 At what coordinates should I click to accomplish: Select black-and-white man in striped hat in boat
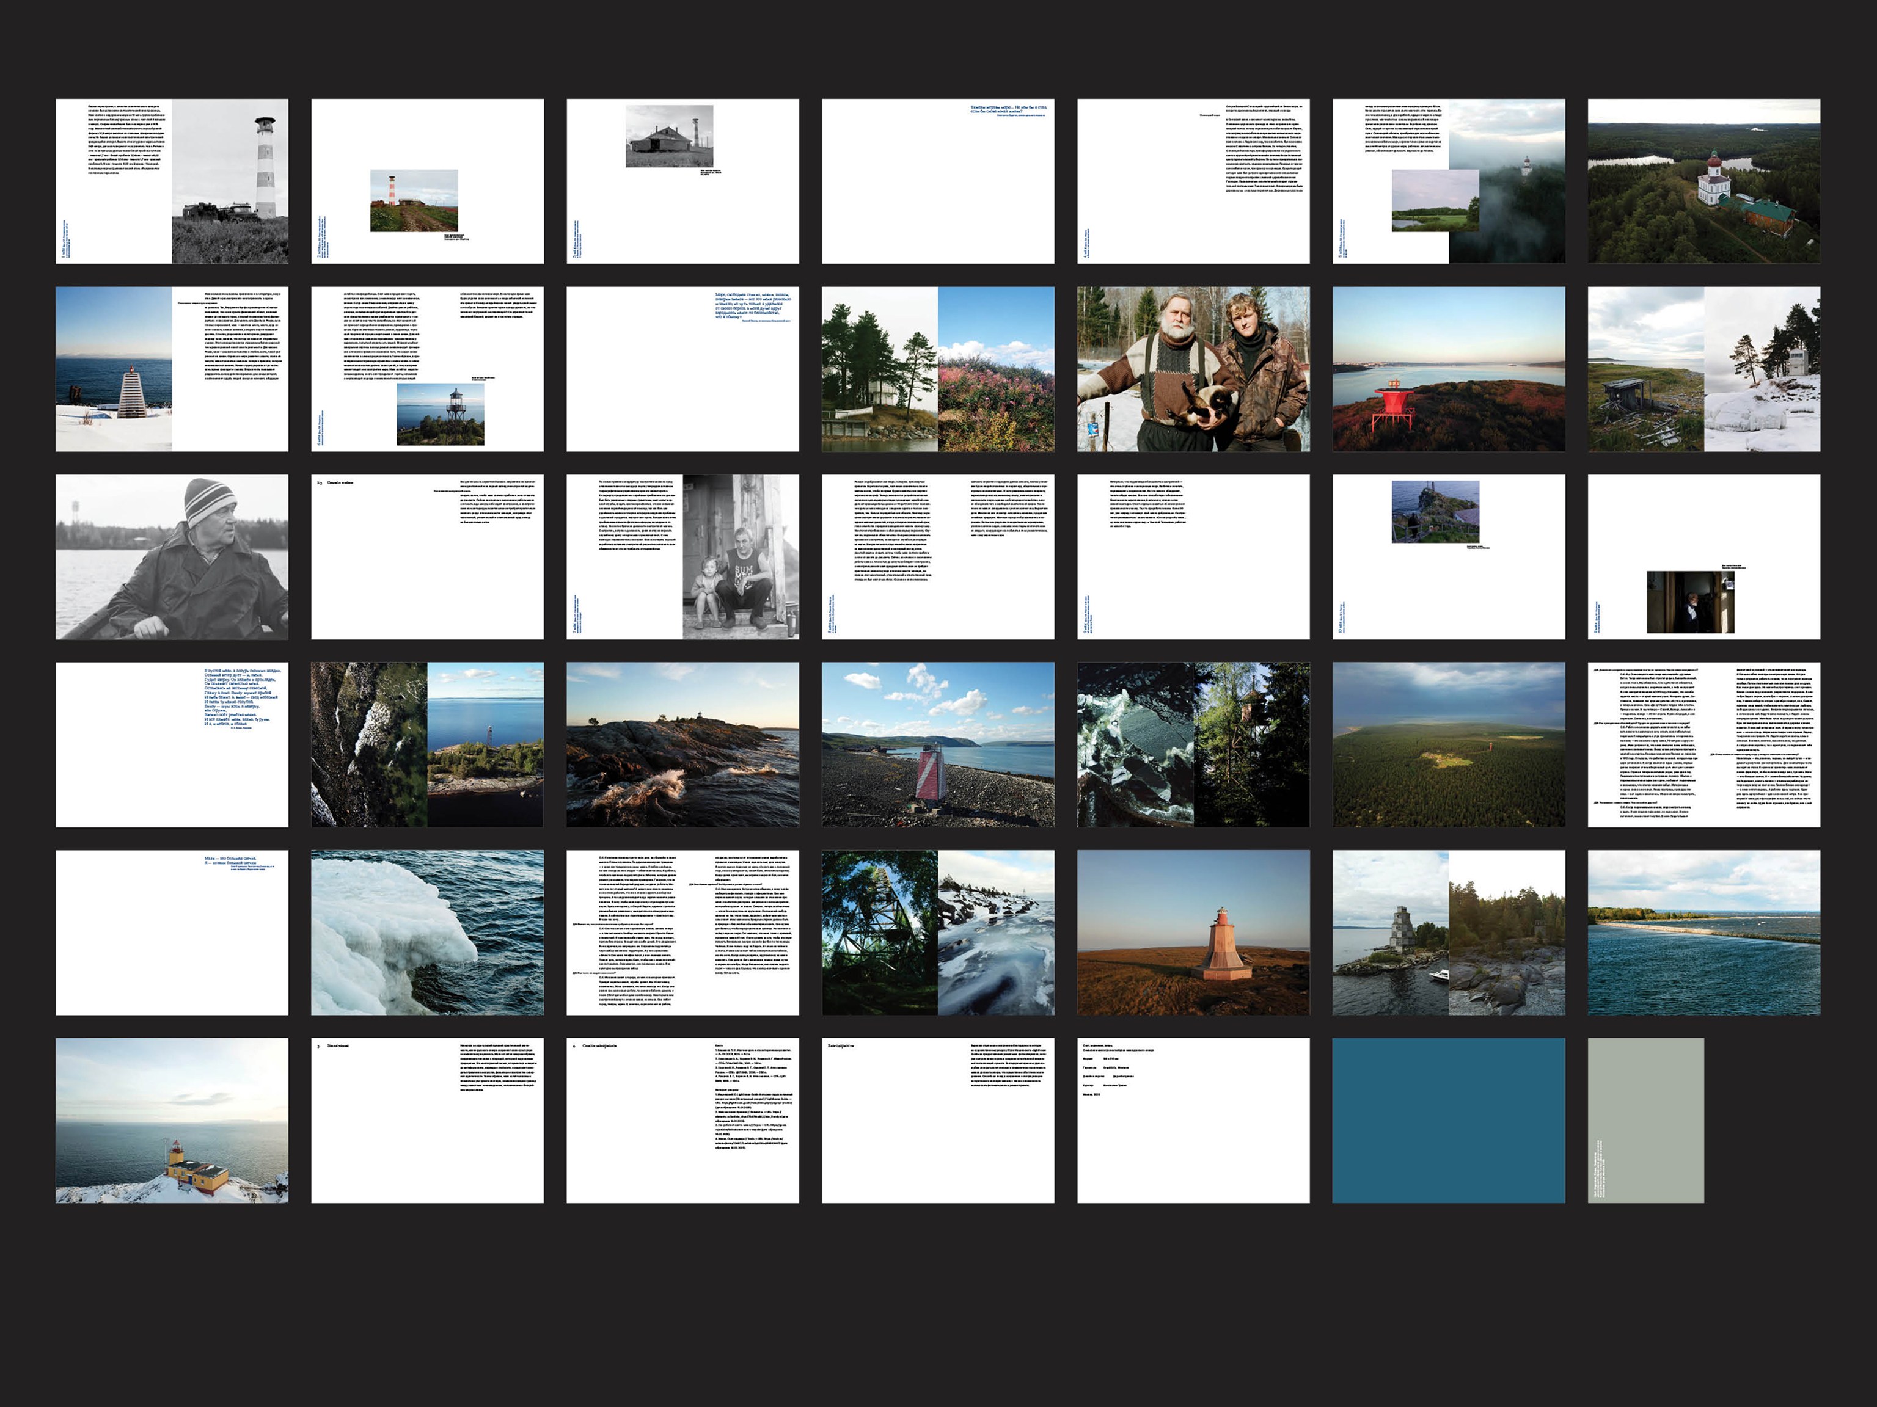[172, 556]
